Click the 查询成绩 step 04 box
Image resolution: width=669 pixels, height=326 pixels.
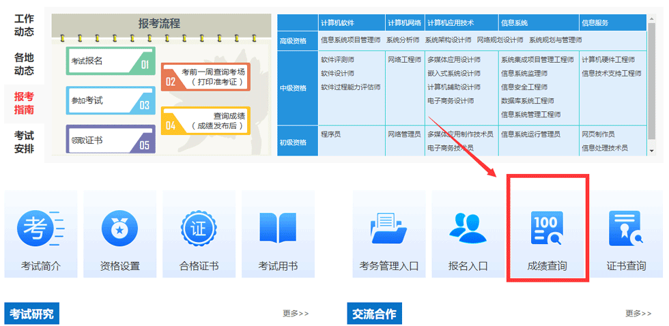click(x=205, y=121)
